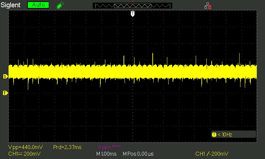
Task: Click the yellow trigger level marker T
Action: [5, 93]
